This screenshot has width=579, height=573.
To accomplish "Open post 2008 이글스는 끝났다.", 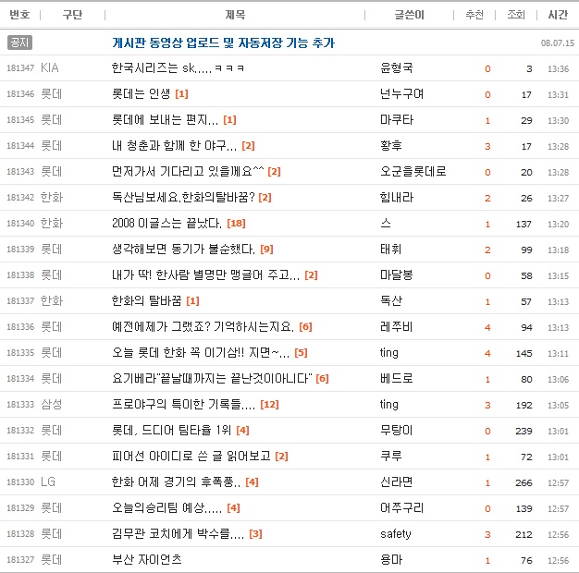I will 166,223.
